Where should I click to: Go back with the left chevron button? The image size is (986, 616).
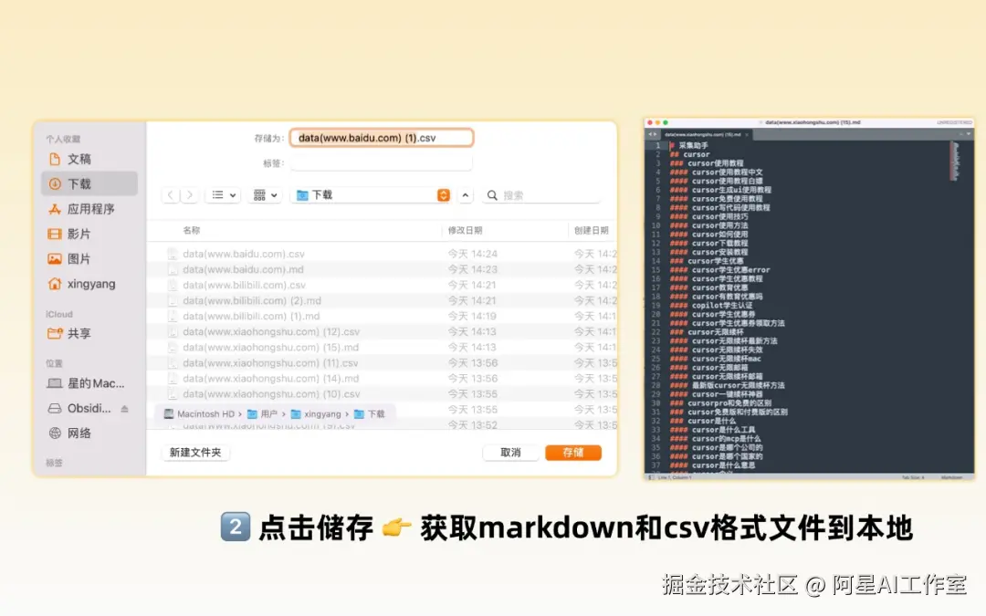click(171, 195)
